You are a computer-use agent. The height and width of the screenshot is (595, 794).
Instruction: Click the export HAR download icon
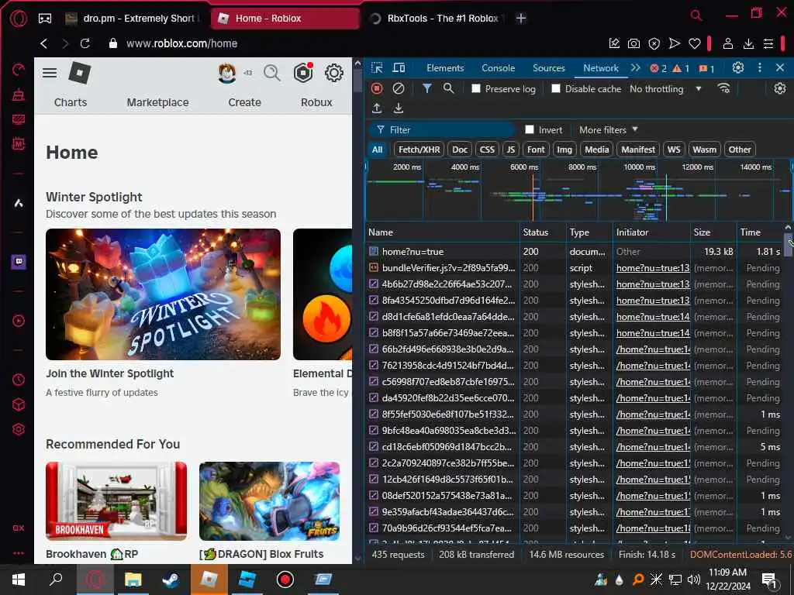(399, 108)
